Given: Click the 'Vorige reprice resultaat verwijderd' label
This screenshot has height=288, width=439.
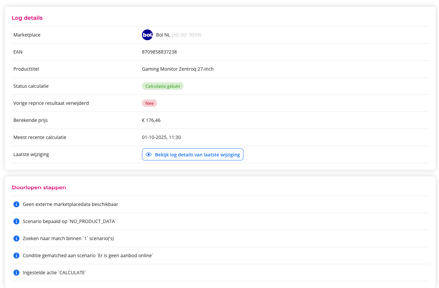Looking at the screenshot, I should [51, 103].
